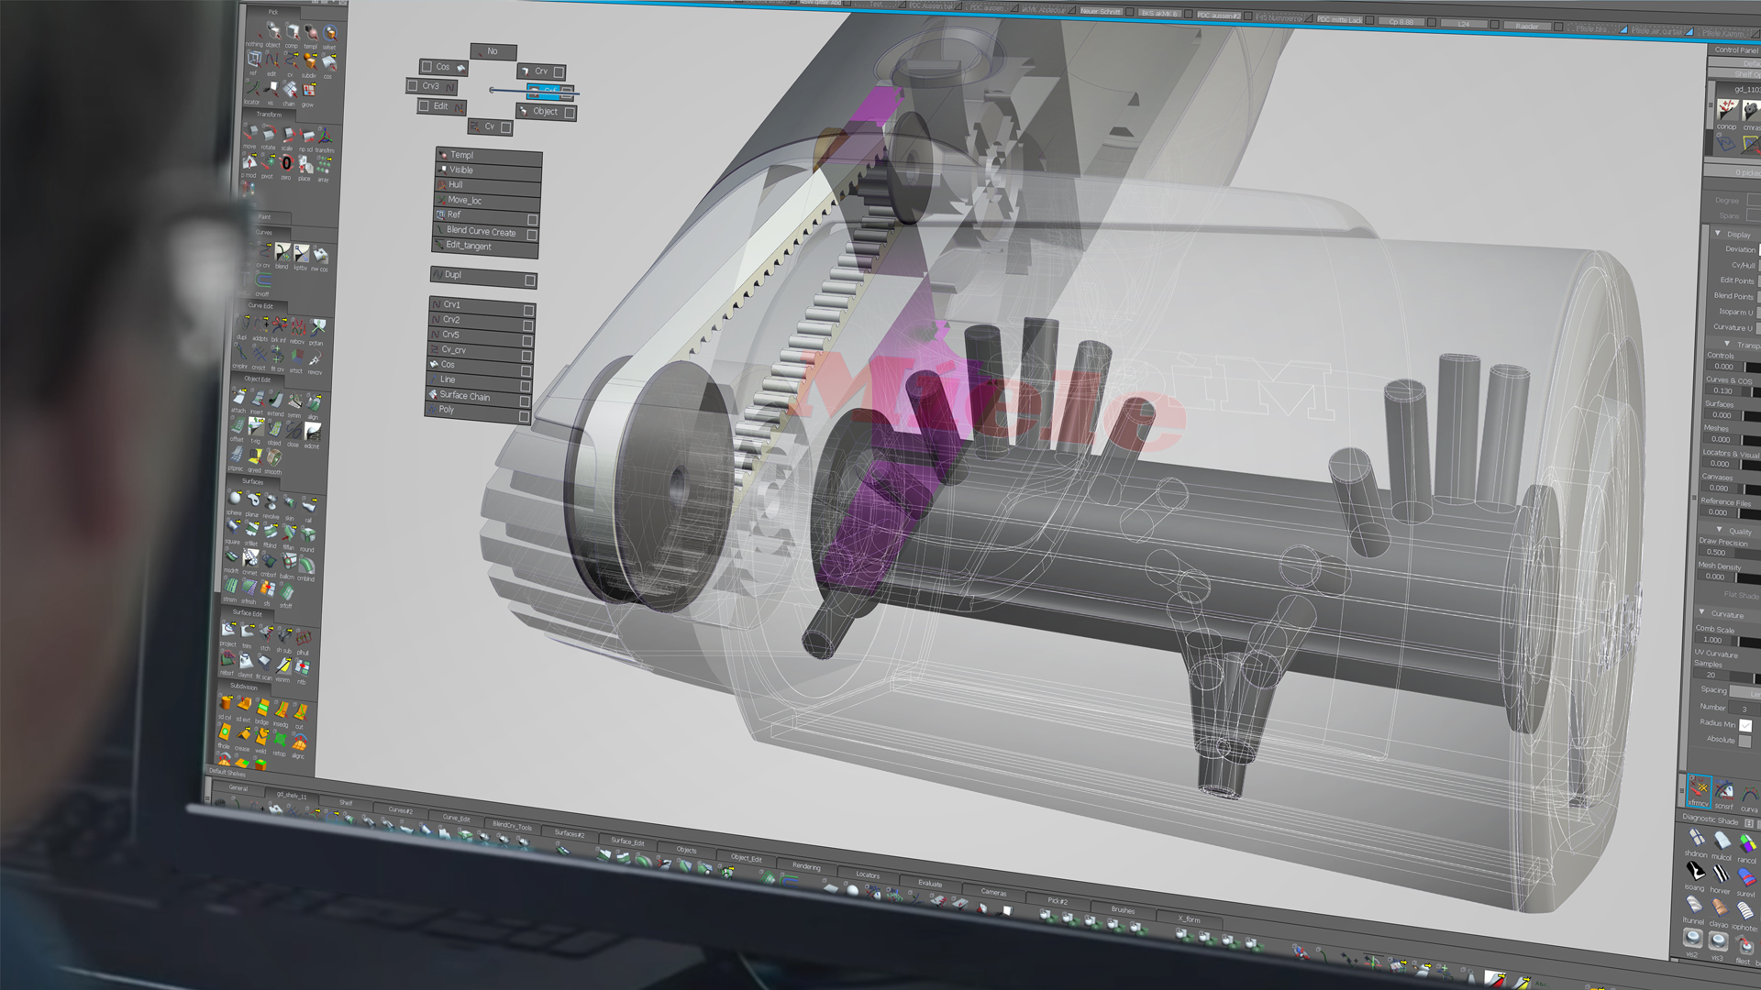Select the zero transforms tool
Screen dimensions: 1761x990
286,163
